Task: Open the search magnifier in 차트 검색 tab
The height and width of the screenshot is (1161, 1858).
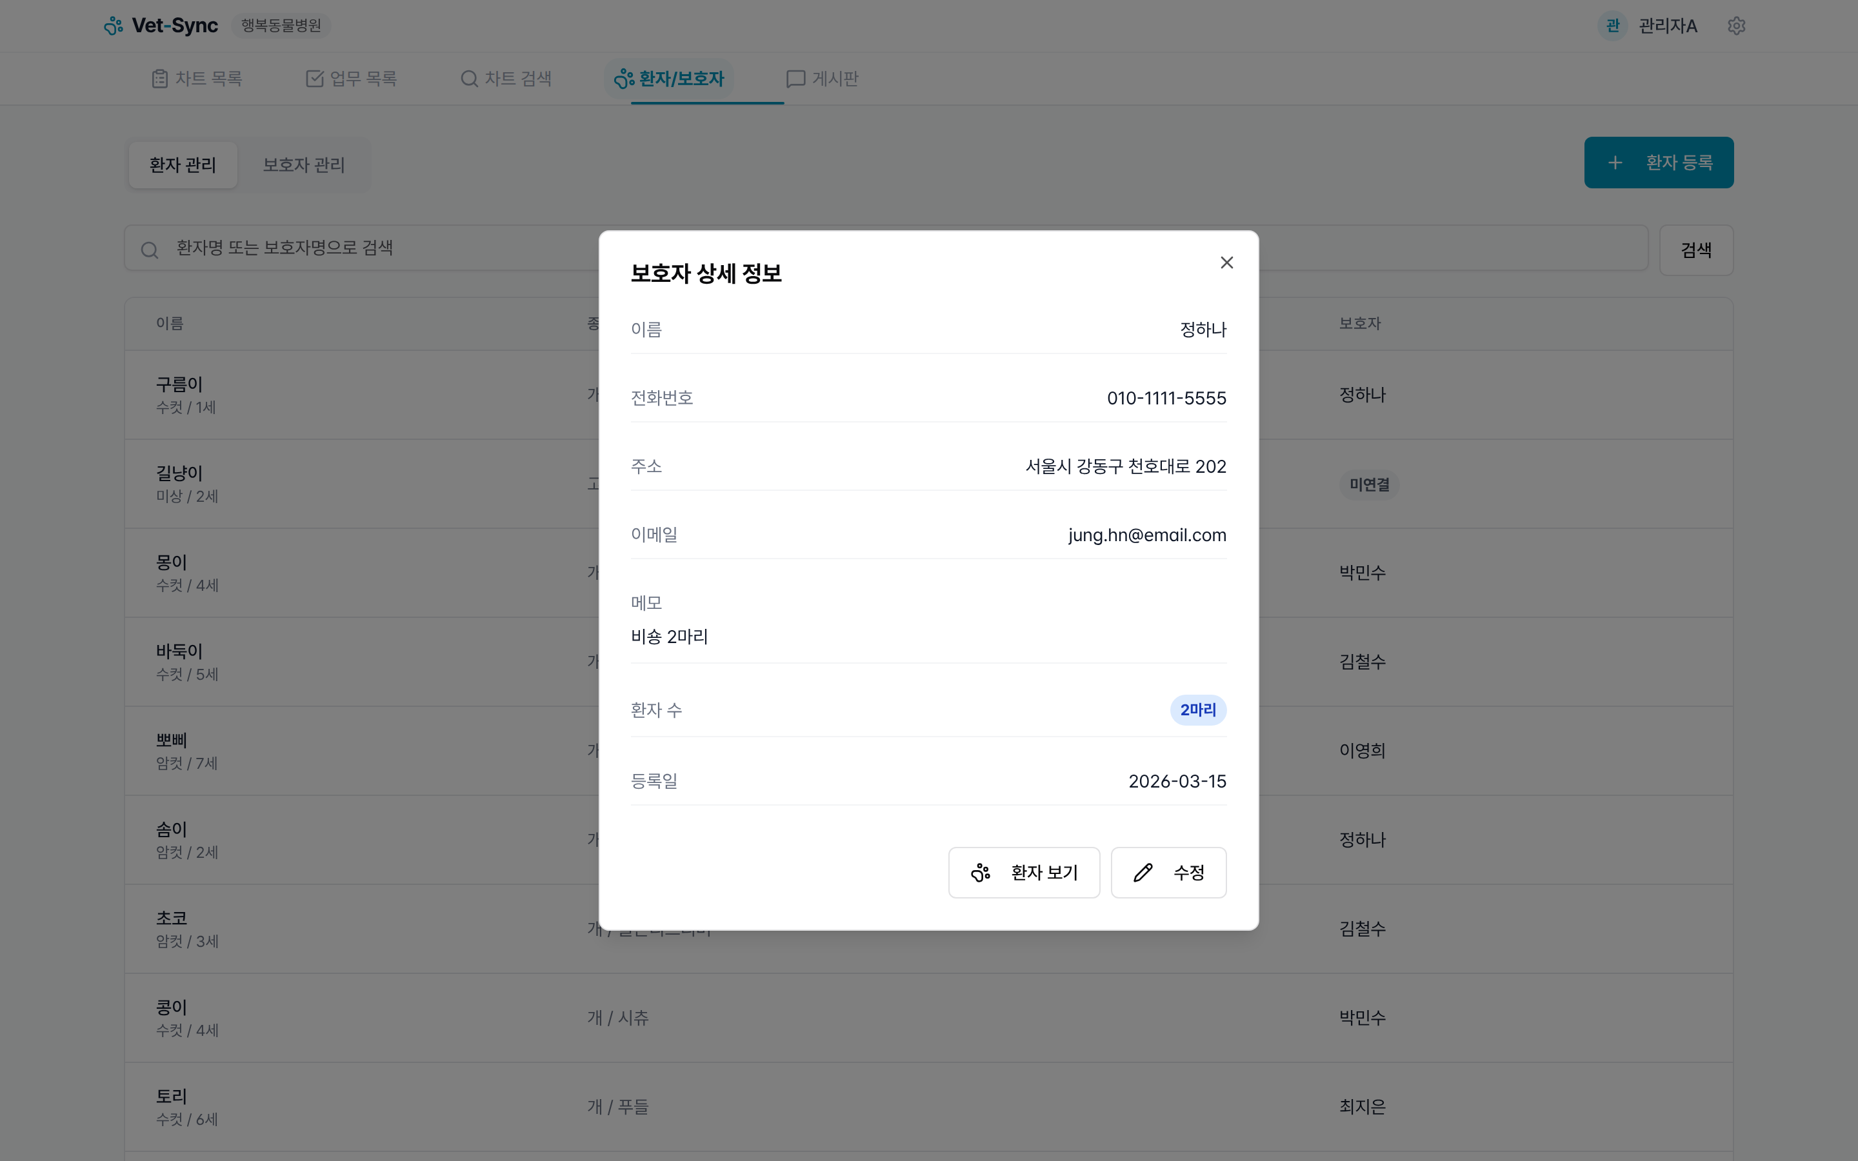Action: click(468, 77)
